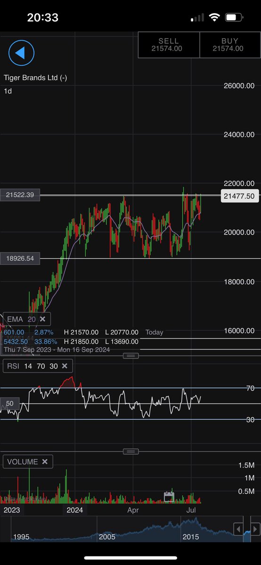Tap the Today stats row H 21570.00

pyautogui.click(x=81, y=332)
